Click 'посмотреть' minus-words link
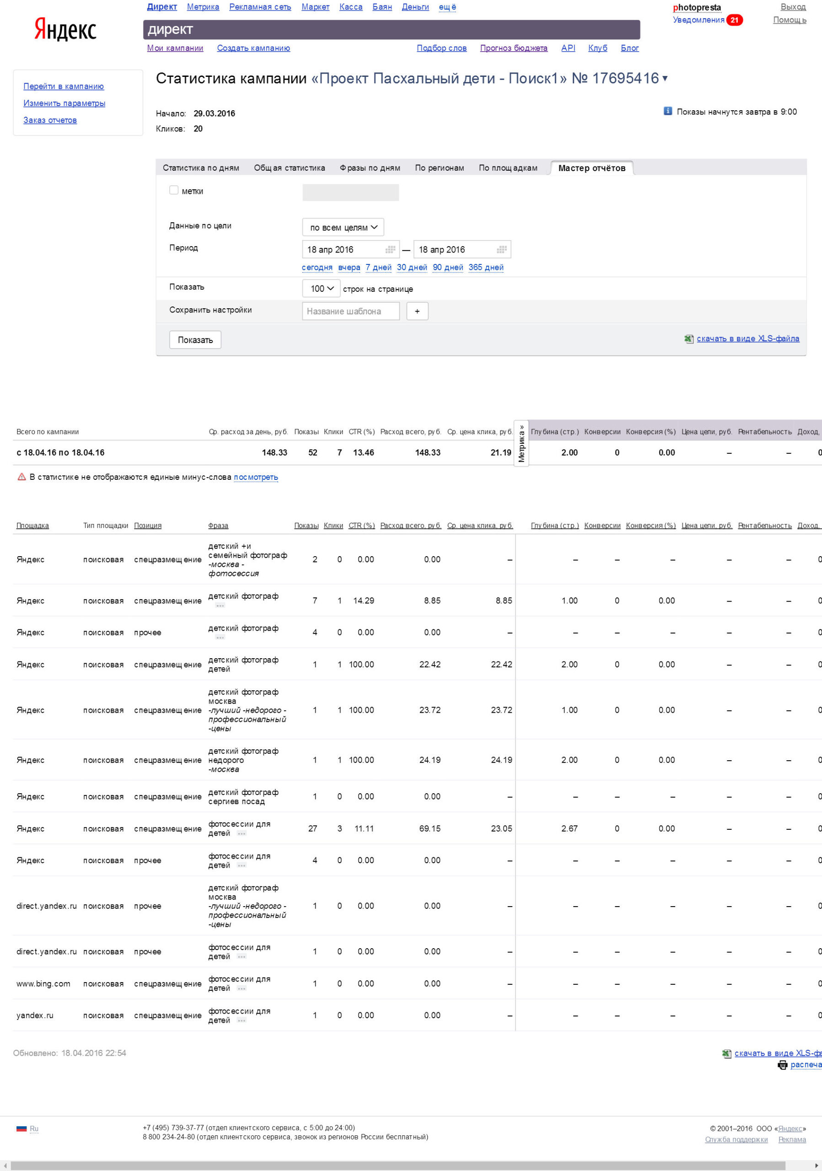Image resolution: width=822 pixels, height=1171 pixels. [256, 477]
